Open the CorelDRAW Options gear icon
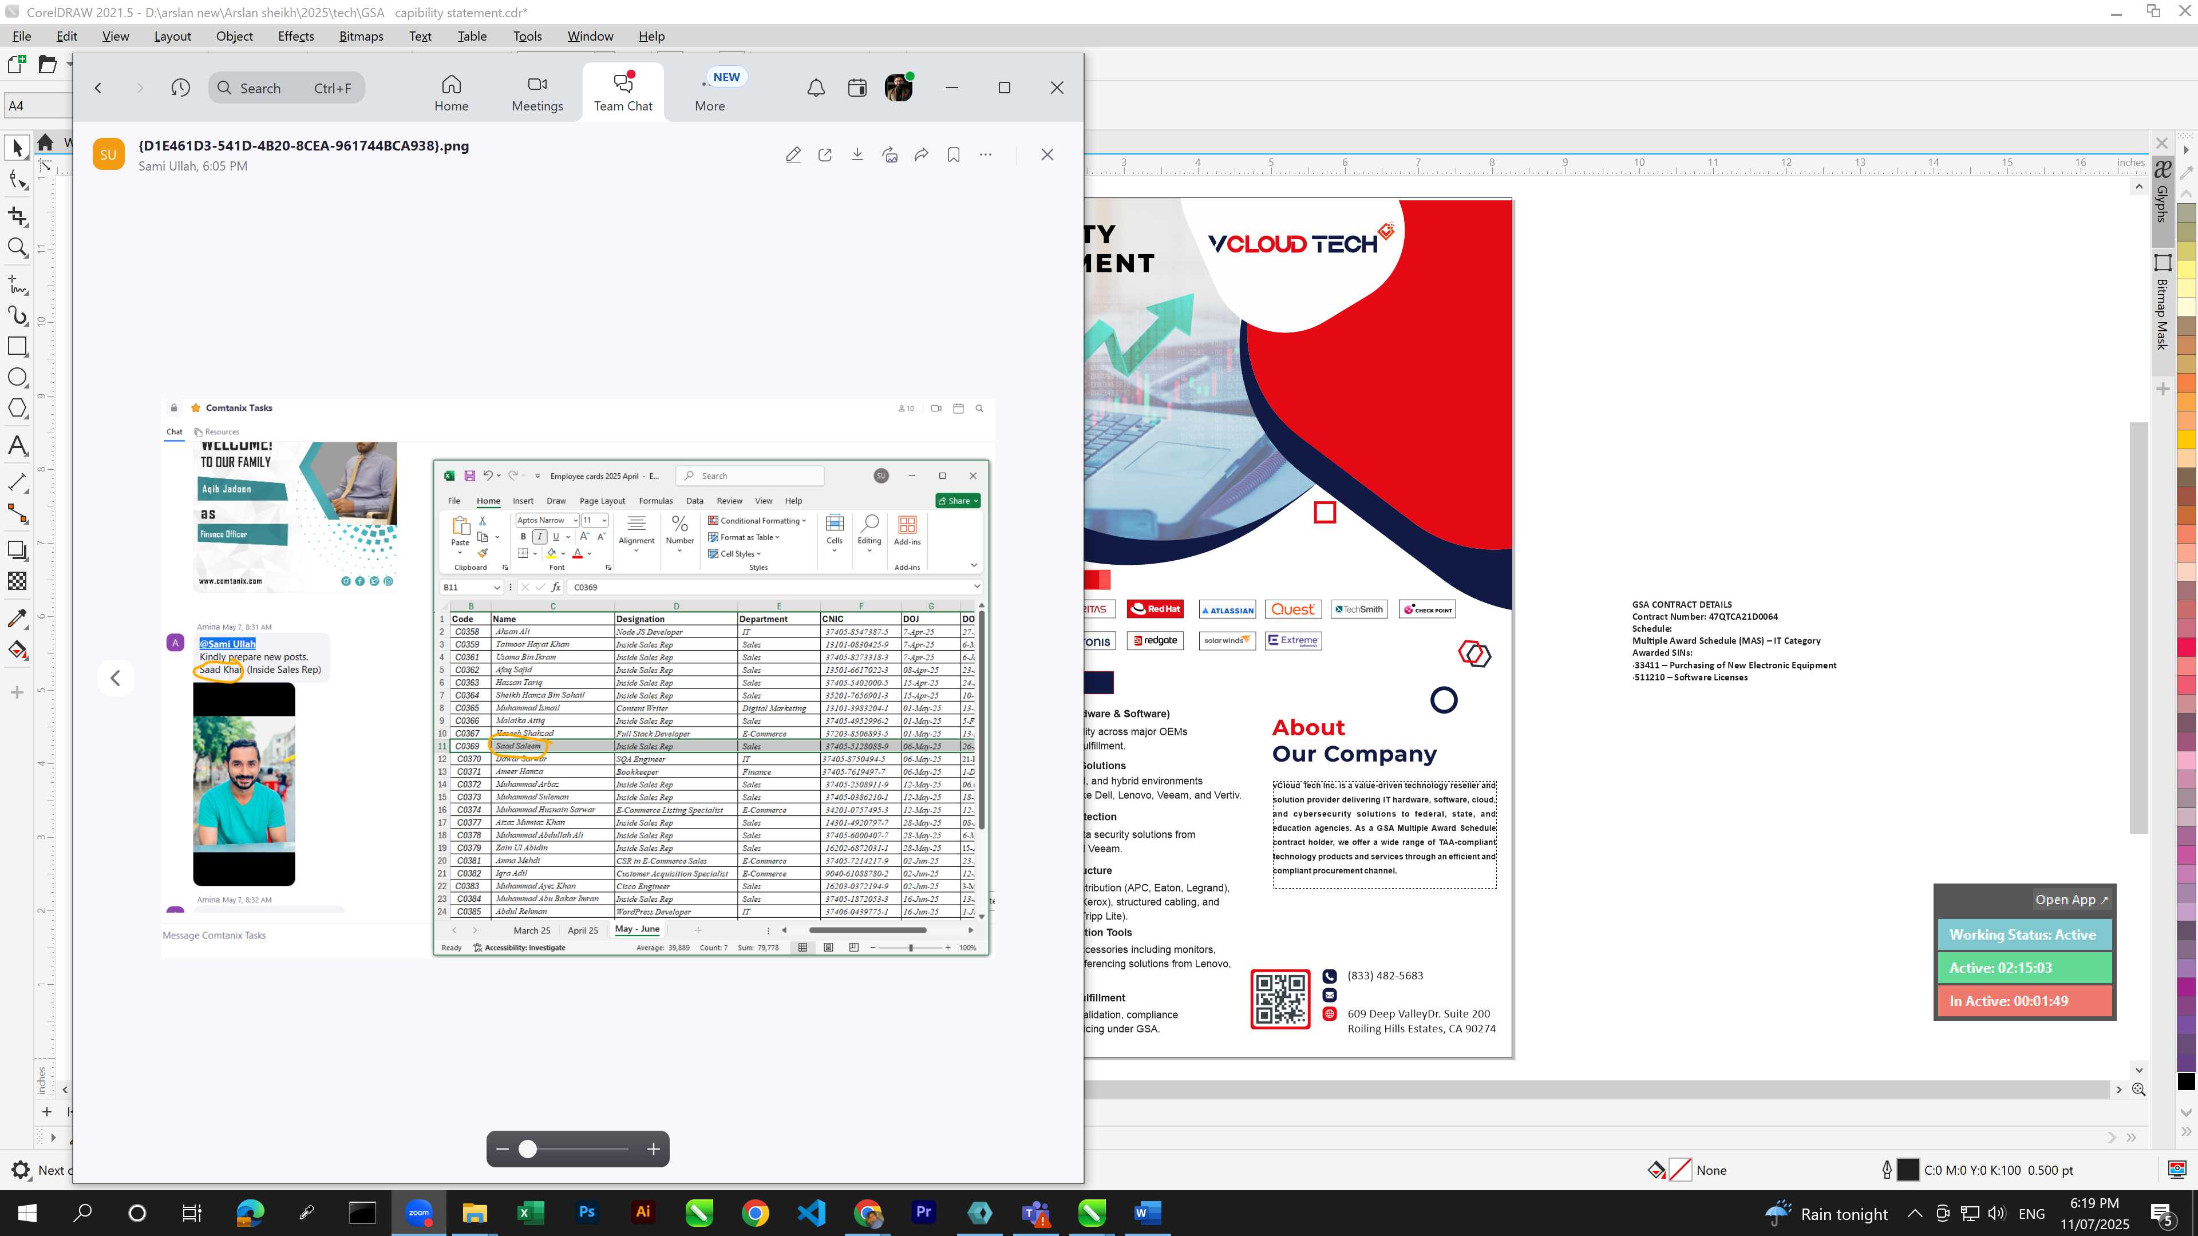This screenshot has height=1236, width=2198. 21,1170
